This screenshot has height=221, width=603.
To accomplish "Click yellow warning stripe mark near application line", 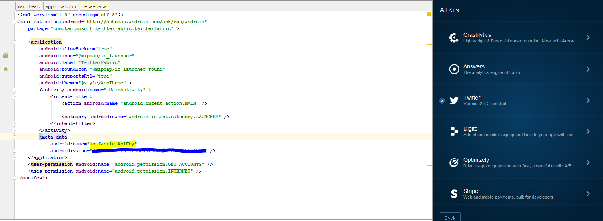I will 429,45.
